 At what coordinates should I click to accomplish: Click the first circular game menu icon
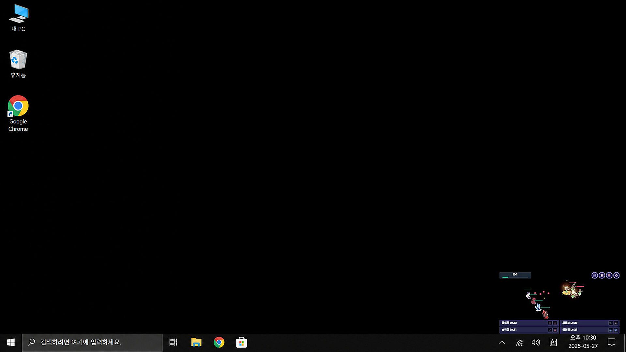pyautogui.click(x=594, y=275)
